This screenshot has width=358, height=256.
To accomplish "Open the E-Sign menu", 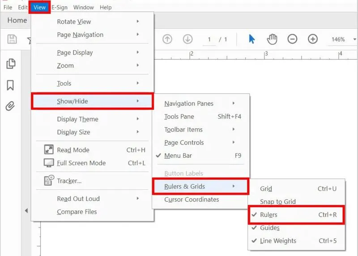I will [60, 7].
